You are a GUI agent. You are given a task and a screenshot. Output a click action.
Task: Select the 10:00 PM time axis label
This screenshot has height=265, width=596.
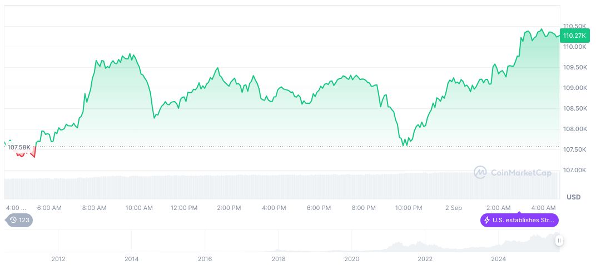coord(409,208)
